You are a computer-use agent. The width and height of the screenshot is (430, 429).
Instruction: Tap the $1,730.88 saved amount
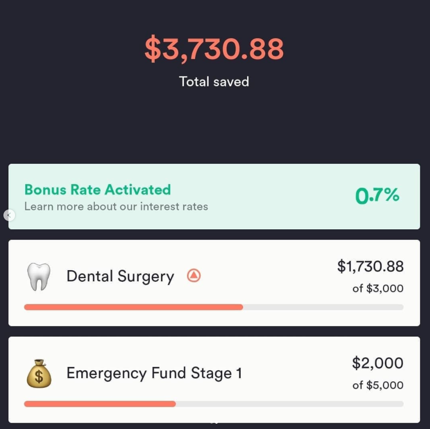point(371,266)
